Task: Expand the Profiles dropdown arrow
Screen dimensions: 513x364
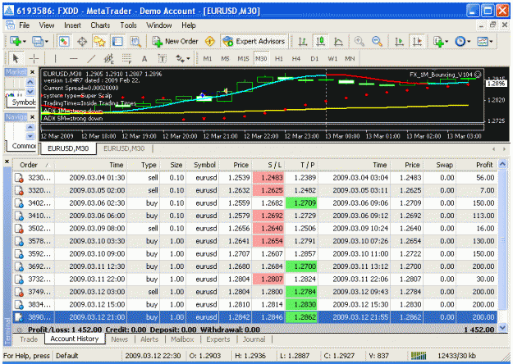Action: (46, 42)
